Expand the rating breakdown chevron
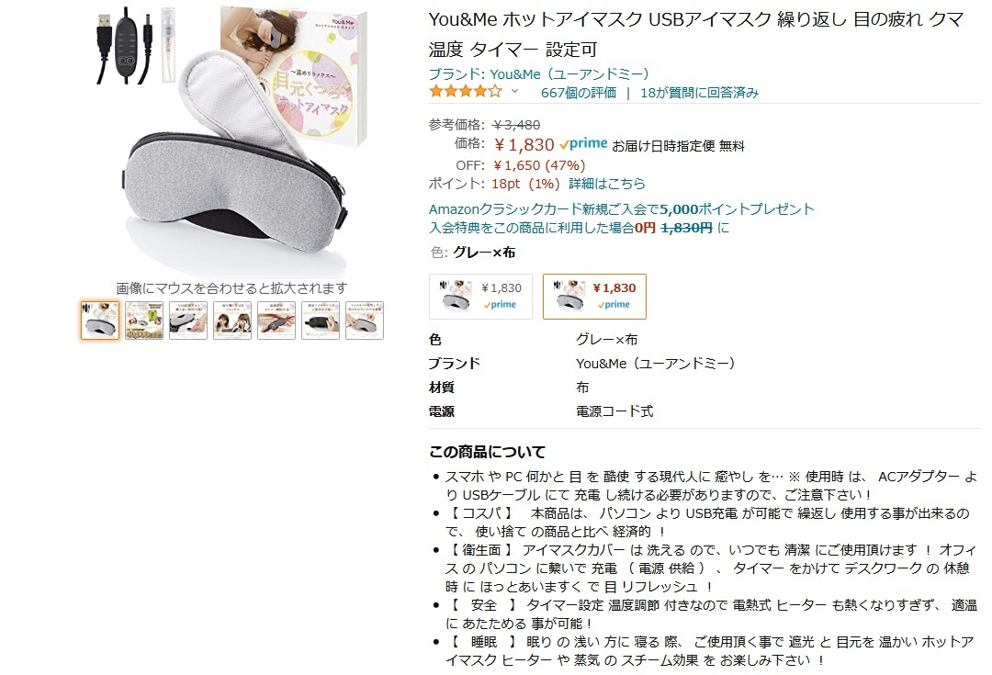The image size is (992, 675). (515, 93)
